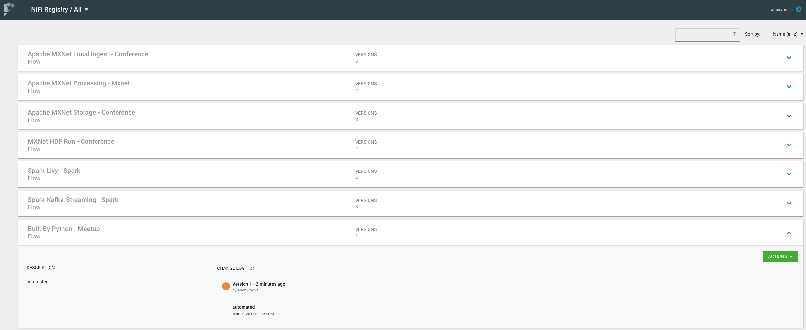Select Version 1 change log entry
This screenshot has width=806, height=330.
pos(258,284)
